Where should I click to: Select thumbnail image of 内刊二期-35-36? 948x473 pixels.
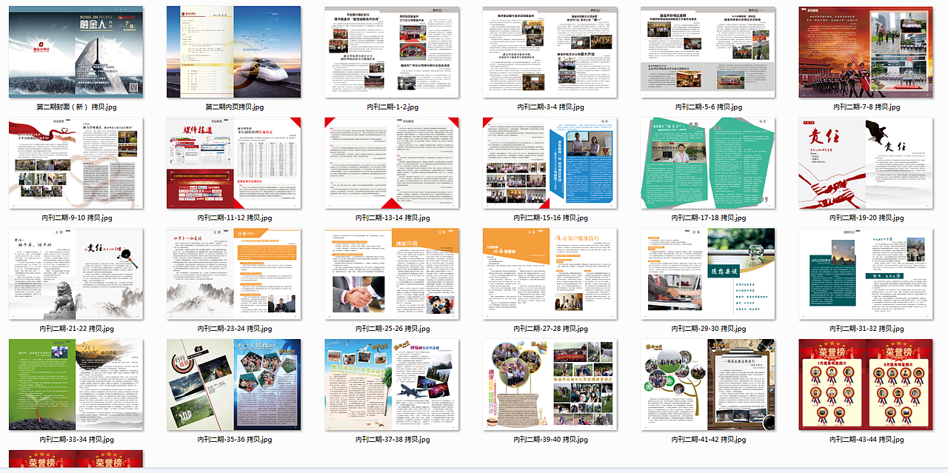point(234,385)
